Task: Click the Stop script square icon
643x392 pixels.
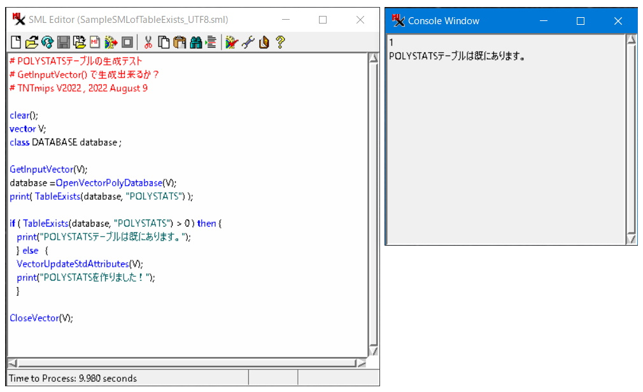Action: (x=127, y=43)
